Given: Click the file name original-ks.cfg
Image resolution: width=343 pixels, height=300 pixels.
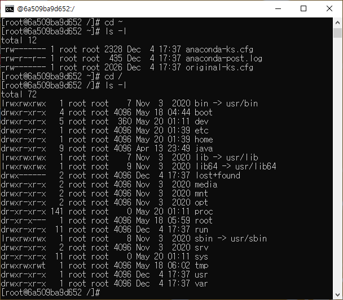Looking at the screenshot, I should point(219,68).
